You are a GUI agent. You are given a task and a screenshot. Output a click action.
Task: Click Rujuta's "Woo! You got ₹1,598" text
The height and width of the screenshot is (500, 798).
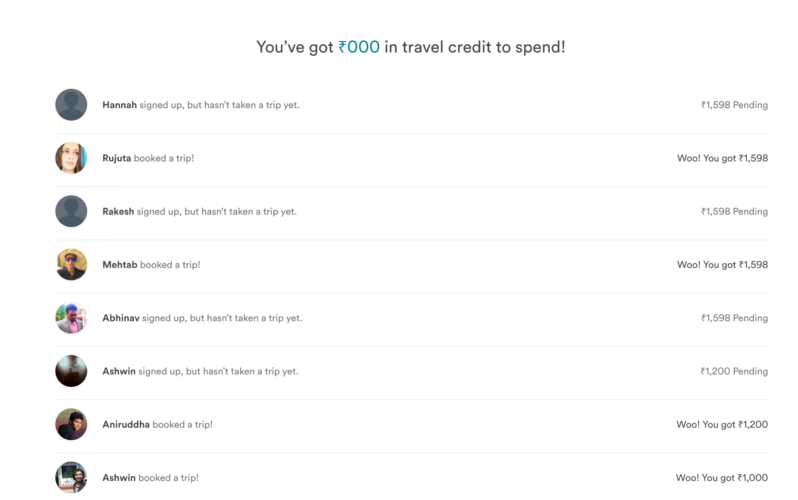pyautogui.click(x=722, y=158)
